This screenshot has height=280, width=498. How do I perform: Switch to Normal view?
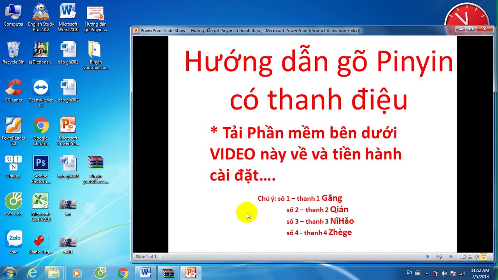(463, 257)
